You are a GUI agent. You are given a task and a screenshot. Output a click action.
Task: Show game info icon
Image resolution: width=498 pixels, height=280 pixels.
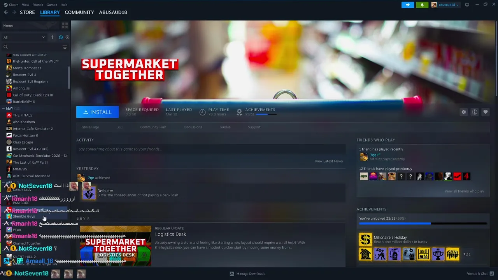[x=475, y=112]
